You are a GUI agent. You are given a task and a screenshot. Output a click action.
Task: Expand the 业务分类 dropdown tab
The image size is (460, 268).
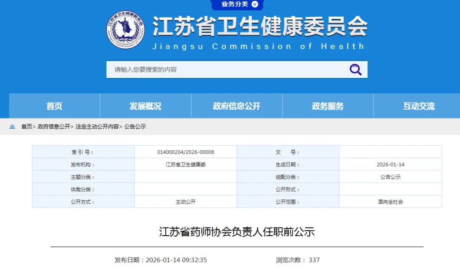point(237,4)
